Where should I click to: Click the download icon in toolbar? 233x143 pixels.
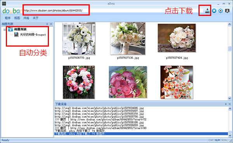tap(207, 11)
